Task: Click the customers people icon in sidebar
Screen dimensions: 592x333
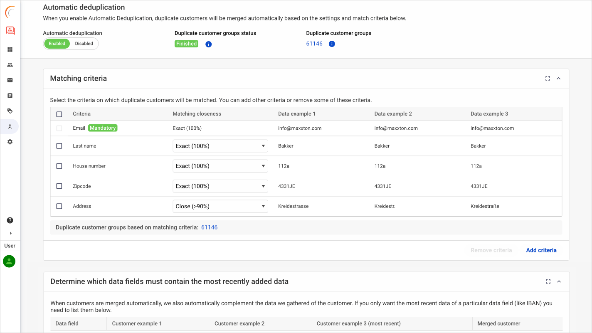Action: [10, 65]
